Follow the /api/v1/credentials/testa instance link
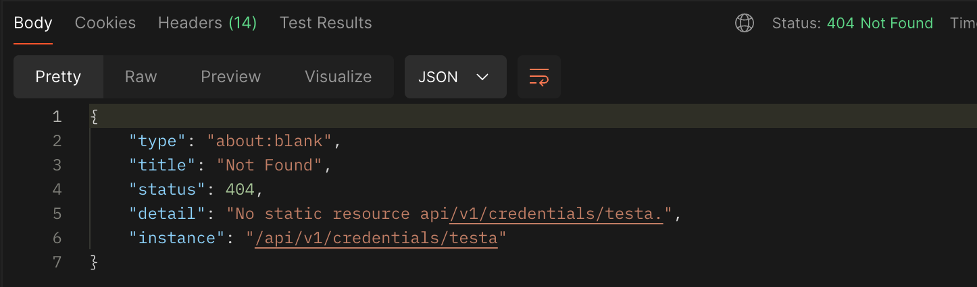977x287 pixels. (376, 238)
